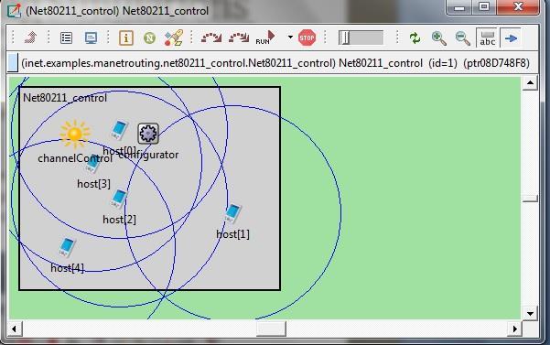Click horizontal scrollbar left arrow

(15, 329)
